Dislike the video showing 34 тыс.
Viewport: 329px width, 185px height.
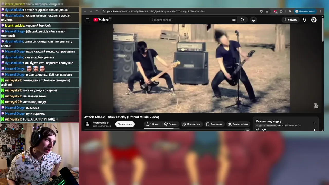pyautogui.click(x=171, y=124)
